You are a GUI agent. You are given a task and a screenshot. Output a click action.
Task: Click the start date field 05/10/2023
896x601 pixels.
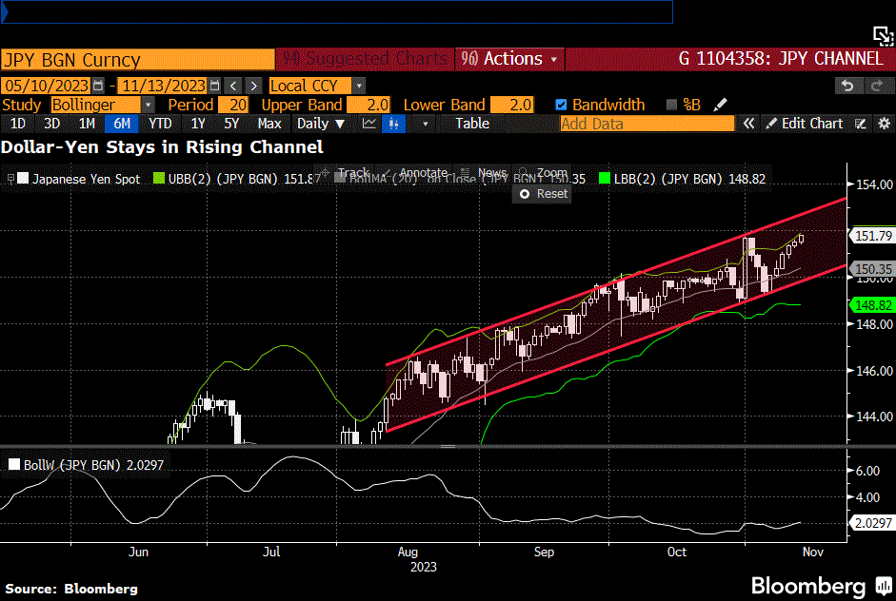tap(46, 86)
